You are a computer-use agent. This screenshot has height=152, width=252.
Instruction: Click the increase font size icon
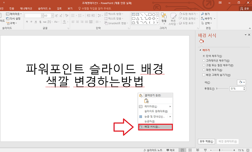point(56,15)
